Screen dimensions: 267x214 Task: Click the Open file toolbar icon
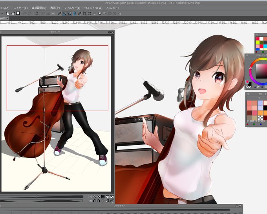coord(13,13)
